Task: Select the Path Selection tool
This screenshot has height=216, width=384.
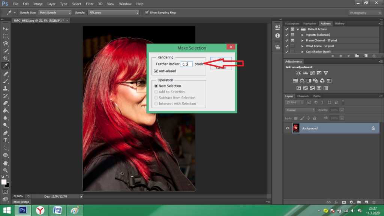Action: [5, 148]
